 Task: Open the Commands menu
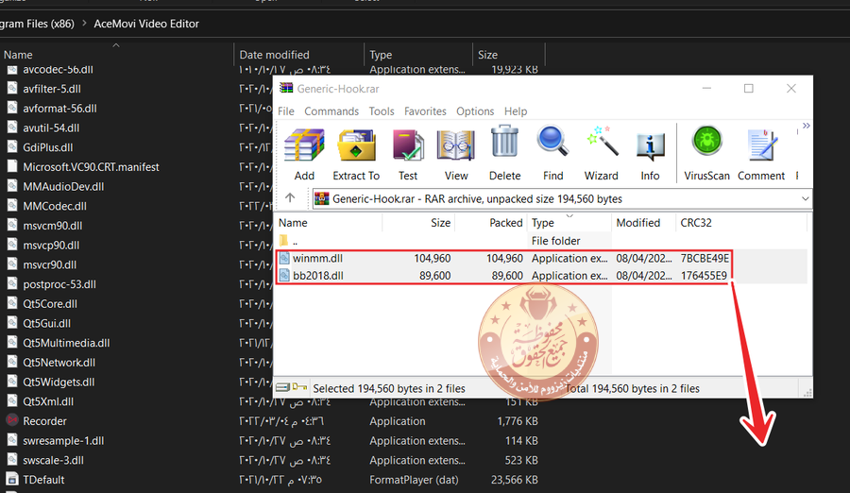tap(331, 111)
